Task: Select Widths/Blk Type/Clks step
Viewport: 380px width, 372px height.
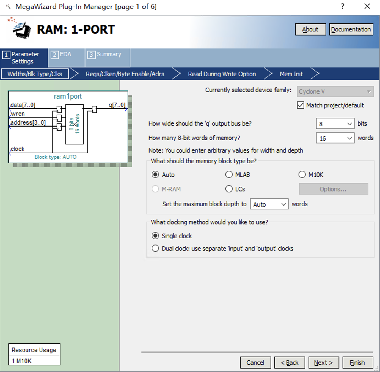Action: 35,74
